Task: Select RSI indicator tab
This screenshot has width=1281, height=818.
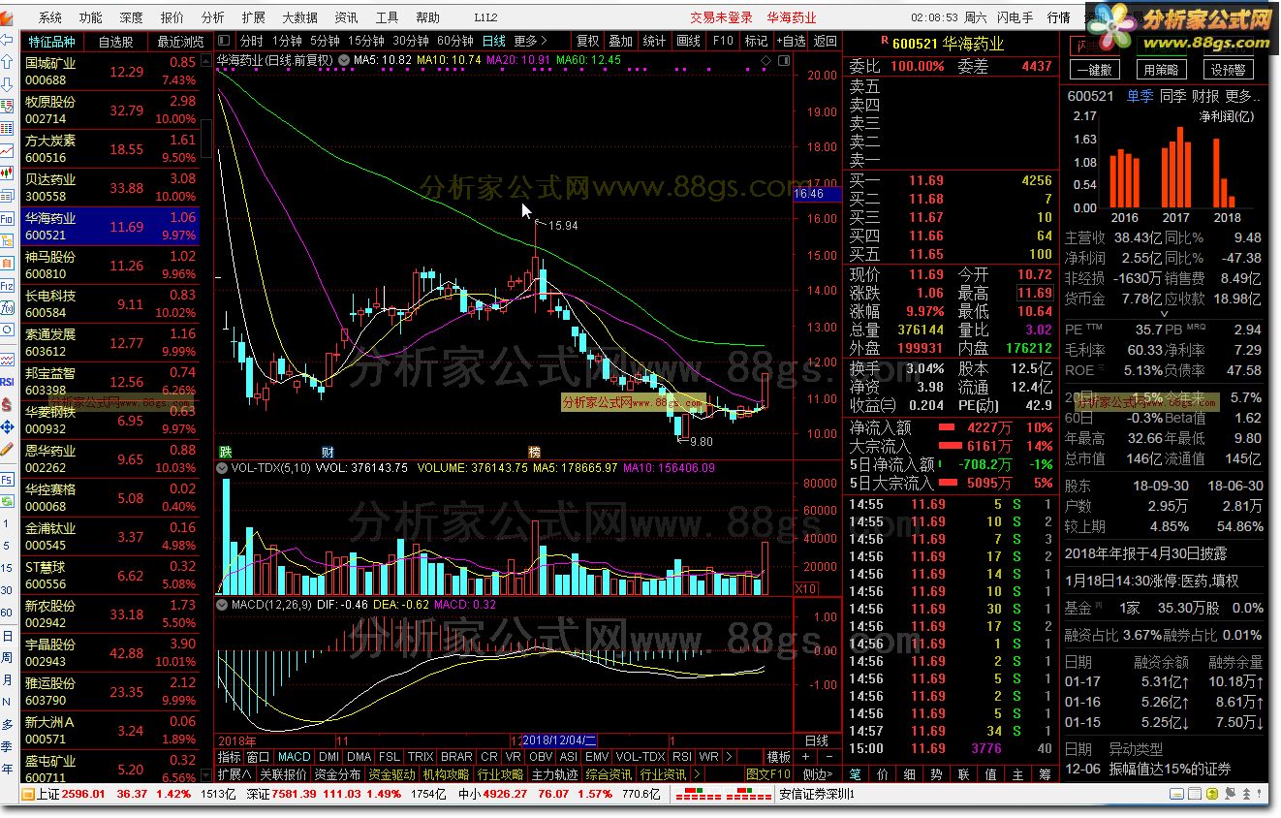Action: point(682,757)
